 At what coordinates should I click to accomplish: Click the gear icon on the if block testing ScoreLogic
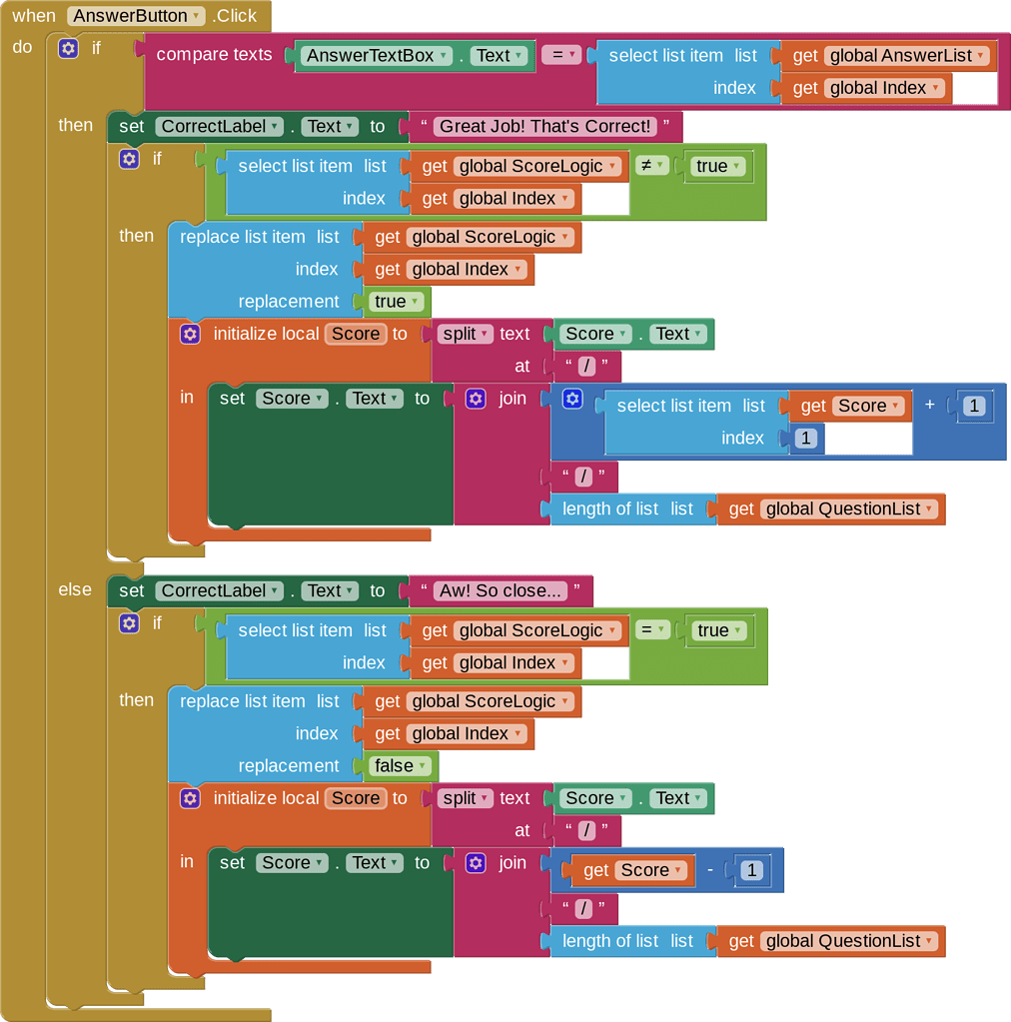click(x=129, y=159)
